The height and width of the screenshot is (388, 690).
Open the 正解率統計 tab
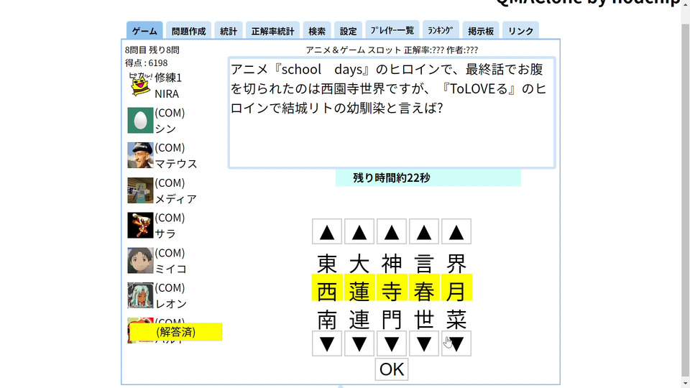pos(273,31)
